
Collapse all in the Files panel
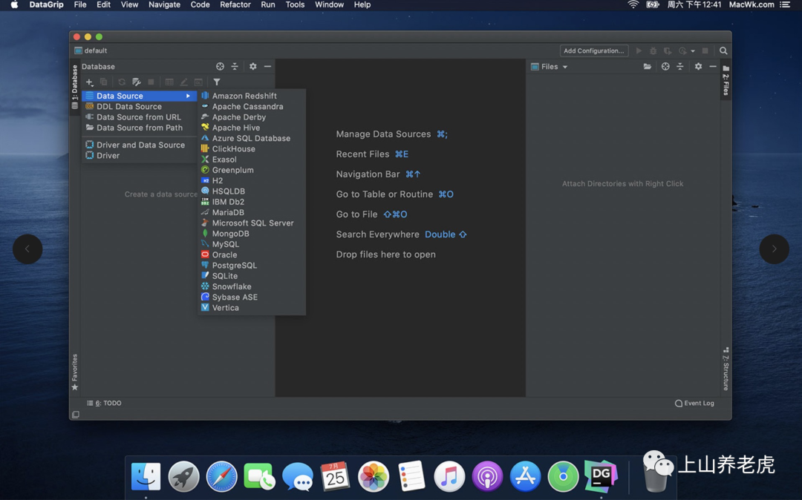pyautogui.click(x=679, y=66)
